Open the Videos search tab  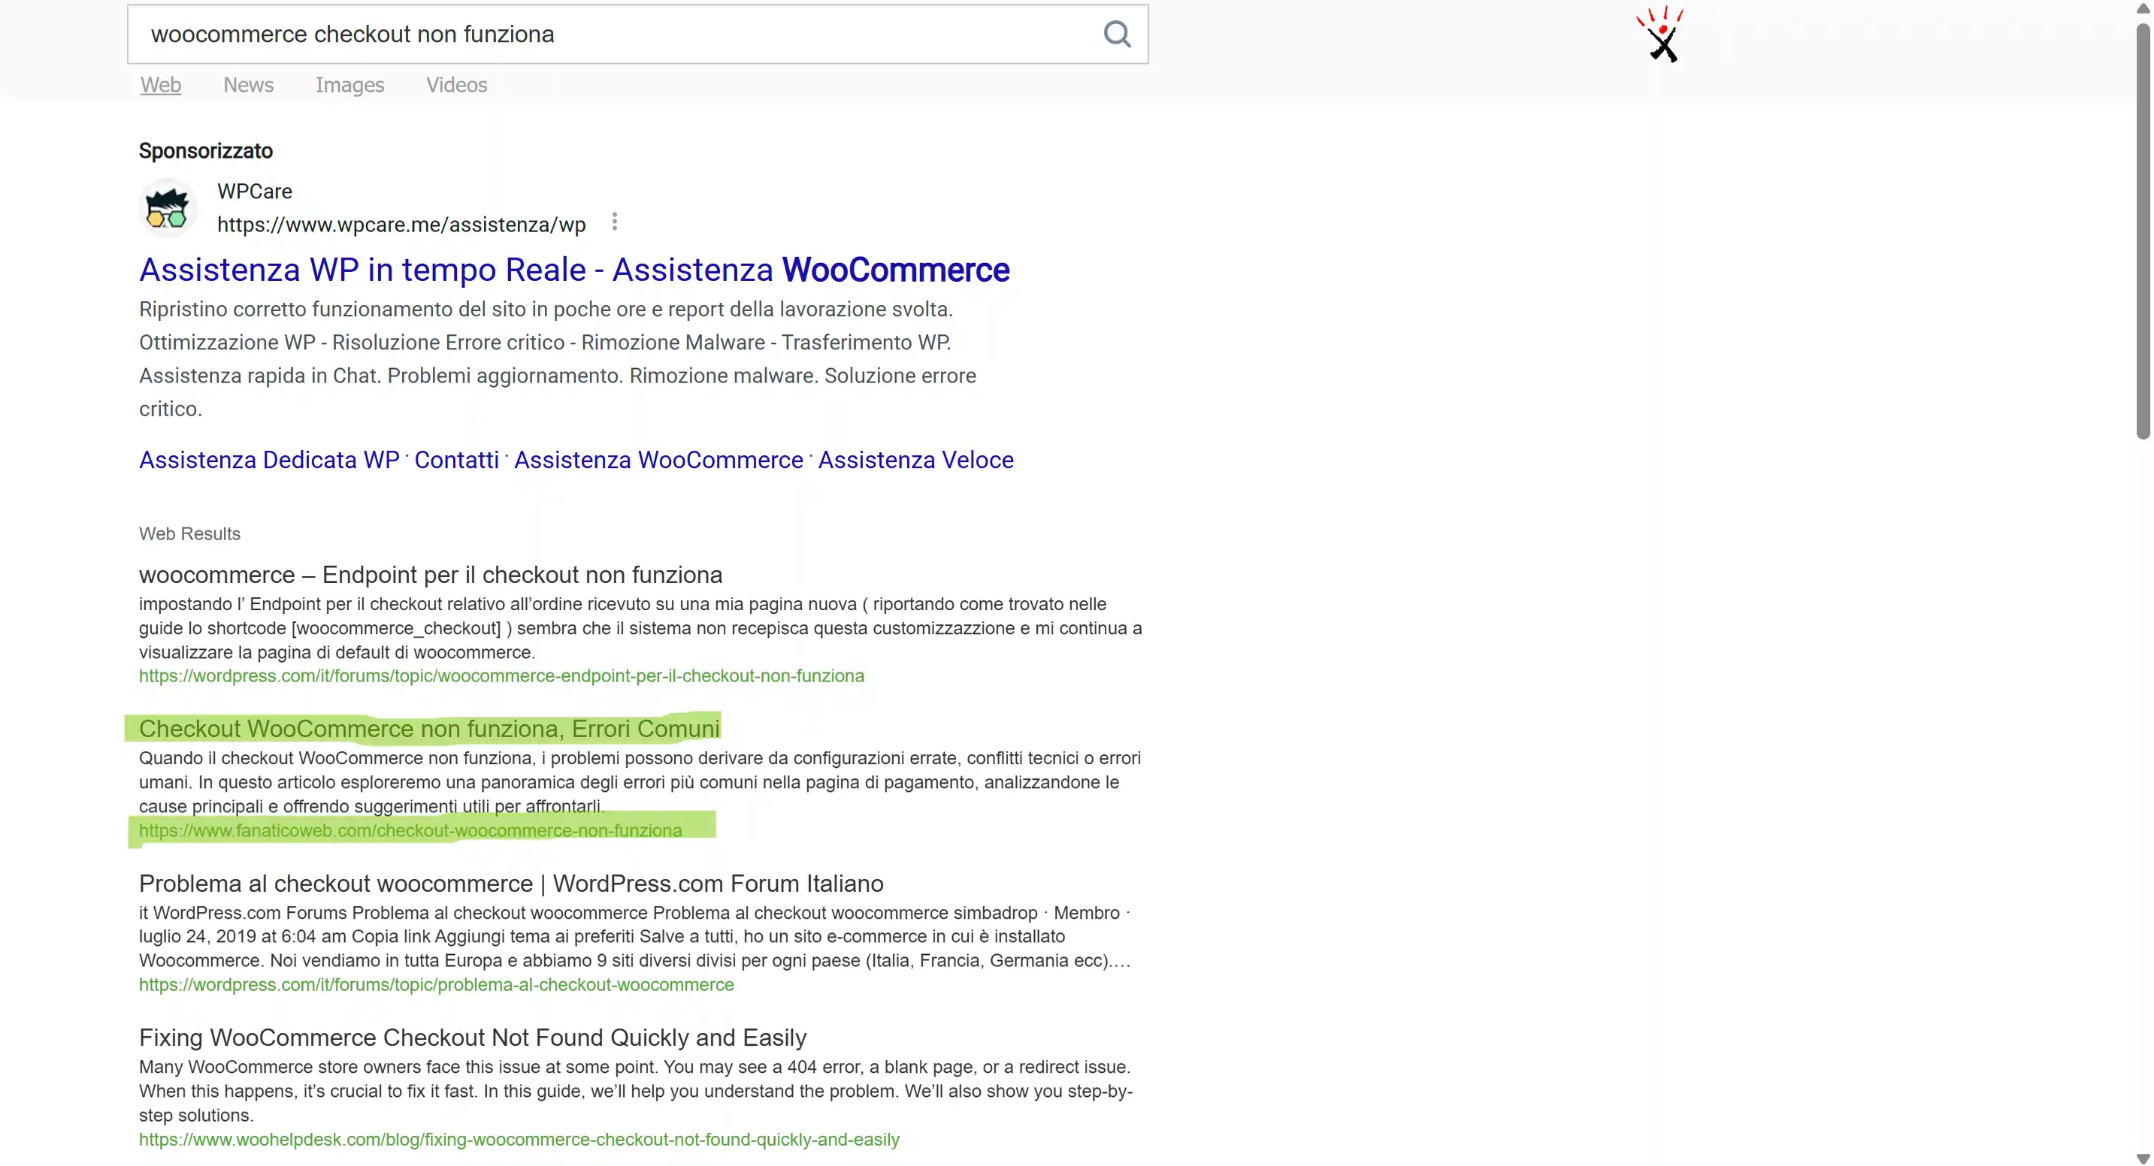tap(456, 85)
